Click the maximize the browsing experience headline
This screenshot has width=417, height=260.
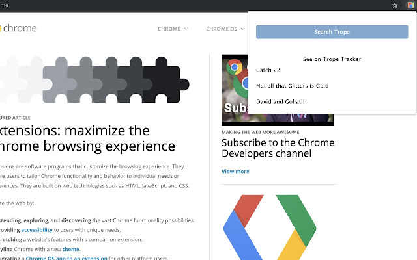(87, 138)
